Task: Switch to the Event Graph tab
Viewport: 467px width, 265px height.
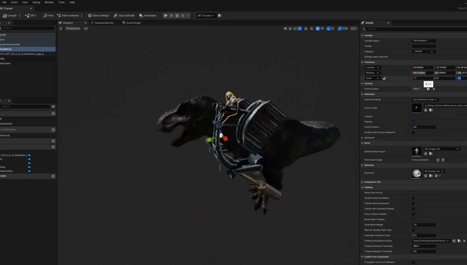Action: pyautogui.click(x=132, y=23)
